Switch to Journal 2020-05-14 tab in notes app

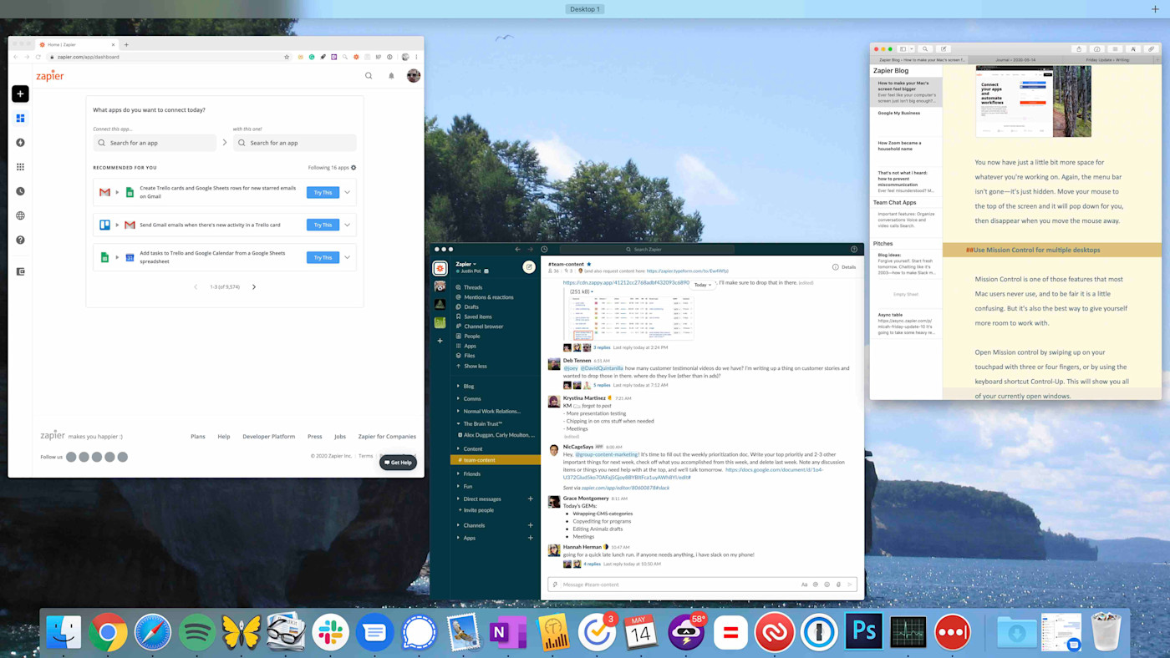click(x=1016, y=60)
